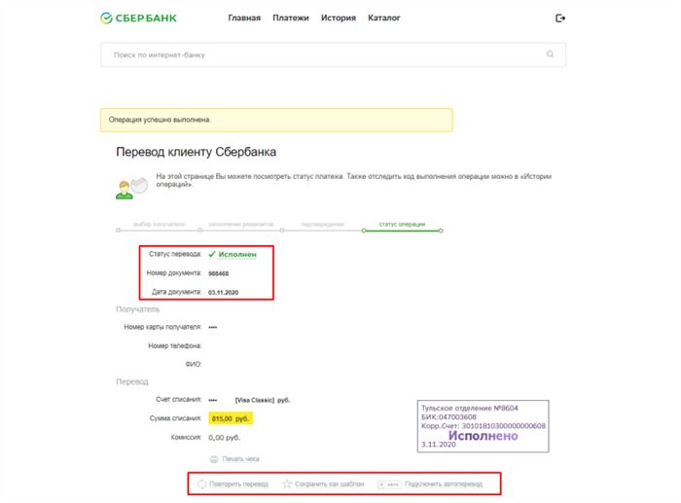Click the 'Операция успешно выполнена' notification

point(276,120)
